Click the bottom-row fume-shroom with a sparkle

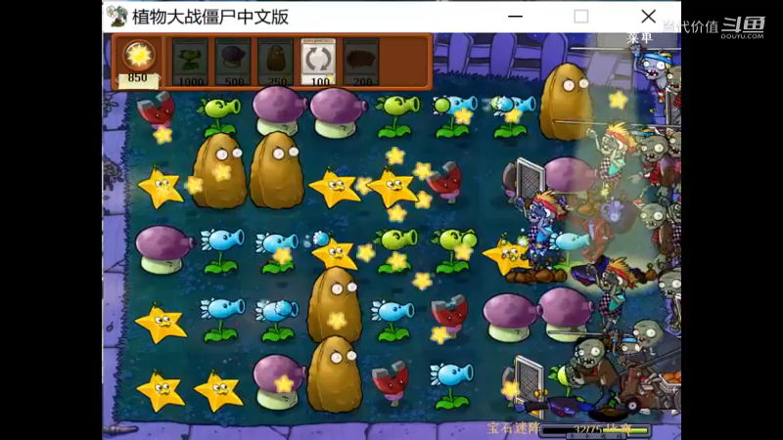pos(279,380)
